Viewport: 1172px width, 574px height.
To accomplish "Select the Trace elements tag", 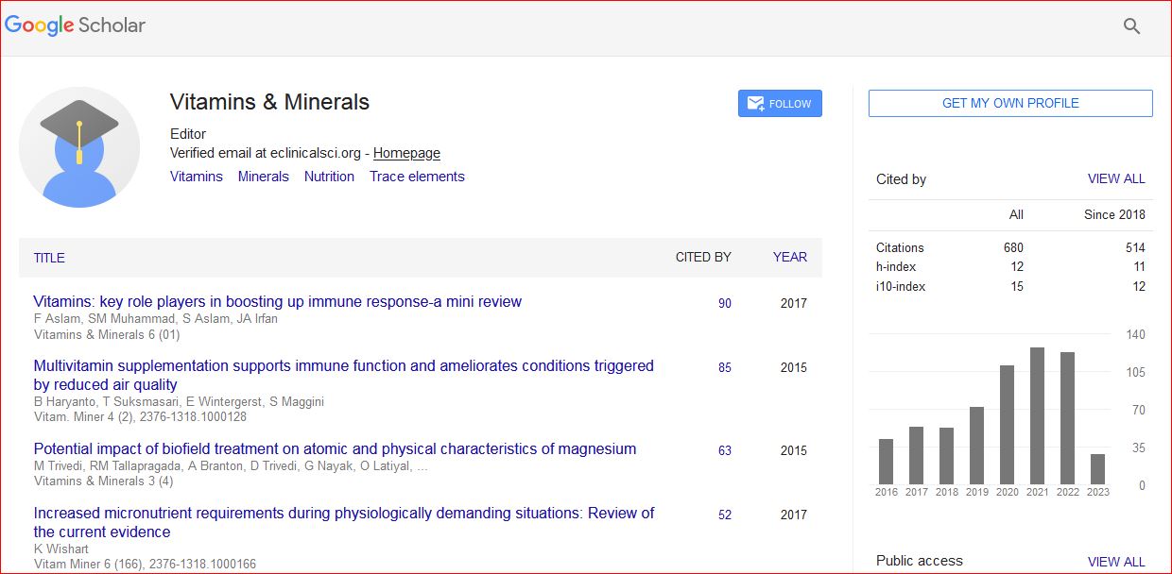I will [417, 177].
